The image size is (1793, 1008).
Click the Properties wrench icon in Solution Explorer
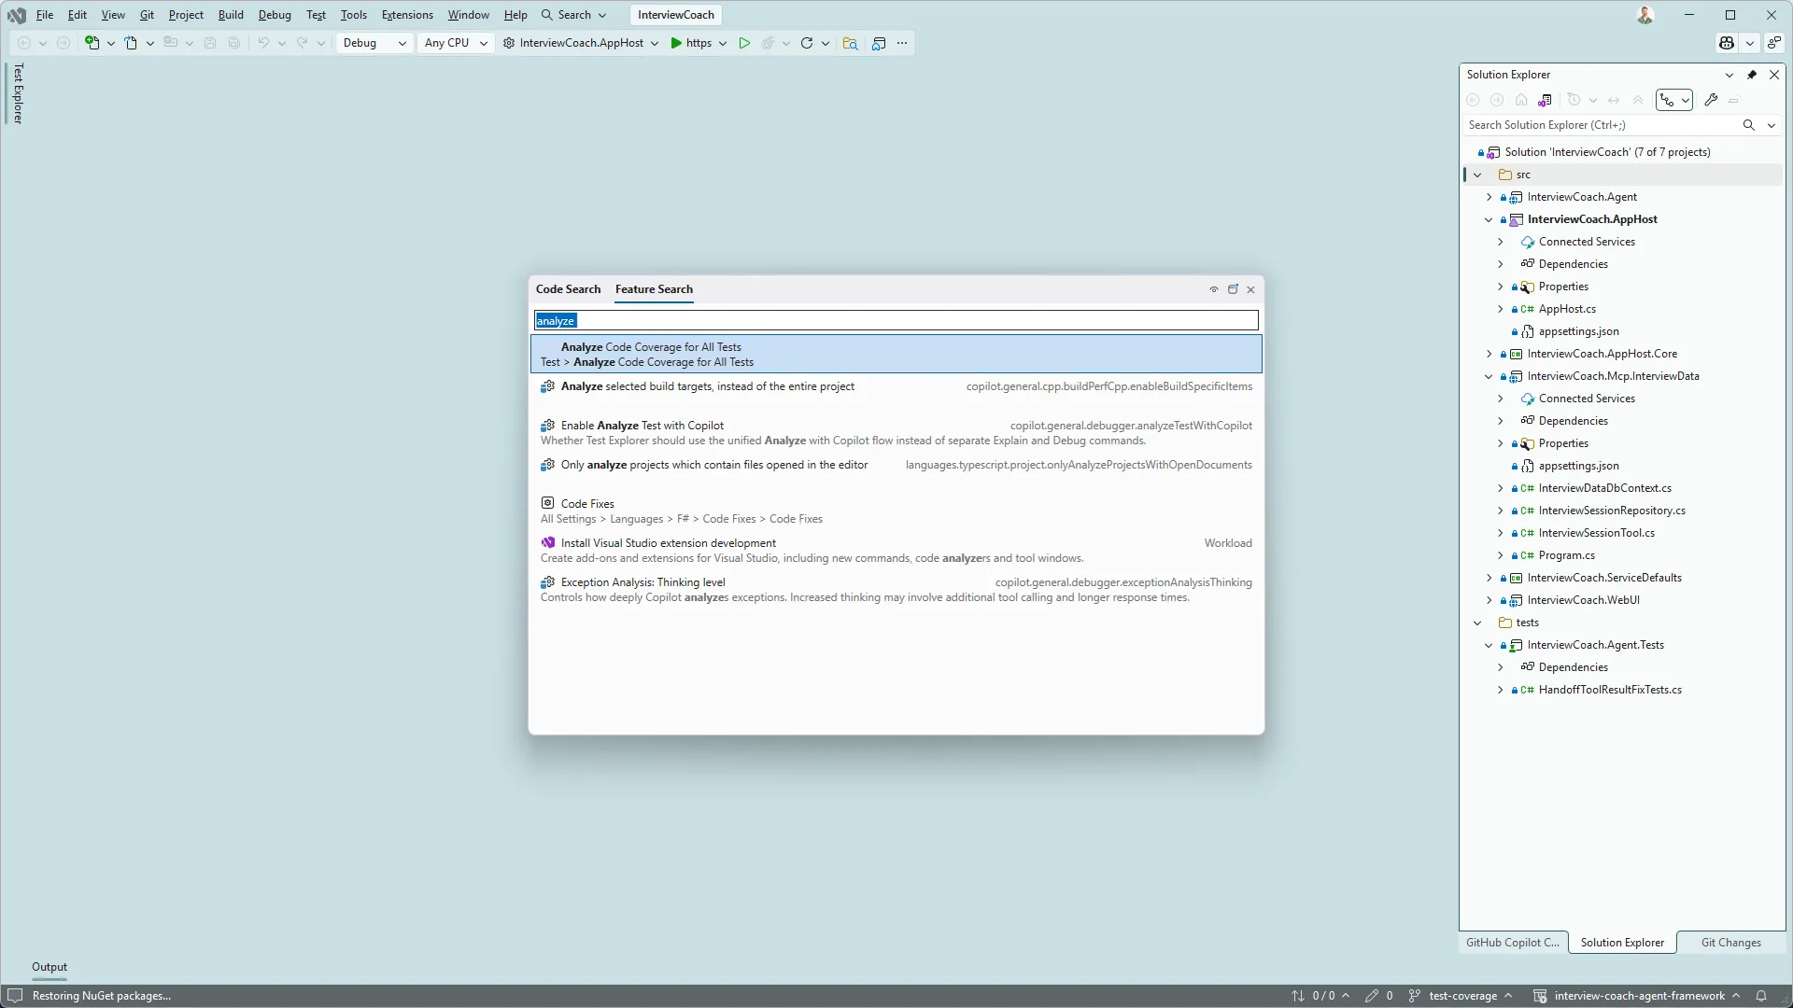coord(1711,100)
